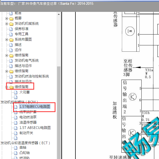Click the document icon beside 专用工具
Screen dimensions: 159x159
pos(11,34)
